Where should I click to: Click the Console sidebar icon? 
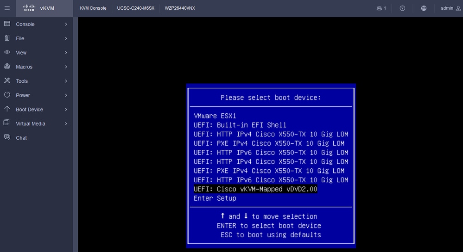(x=7, y=24)
